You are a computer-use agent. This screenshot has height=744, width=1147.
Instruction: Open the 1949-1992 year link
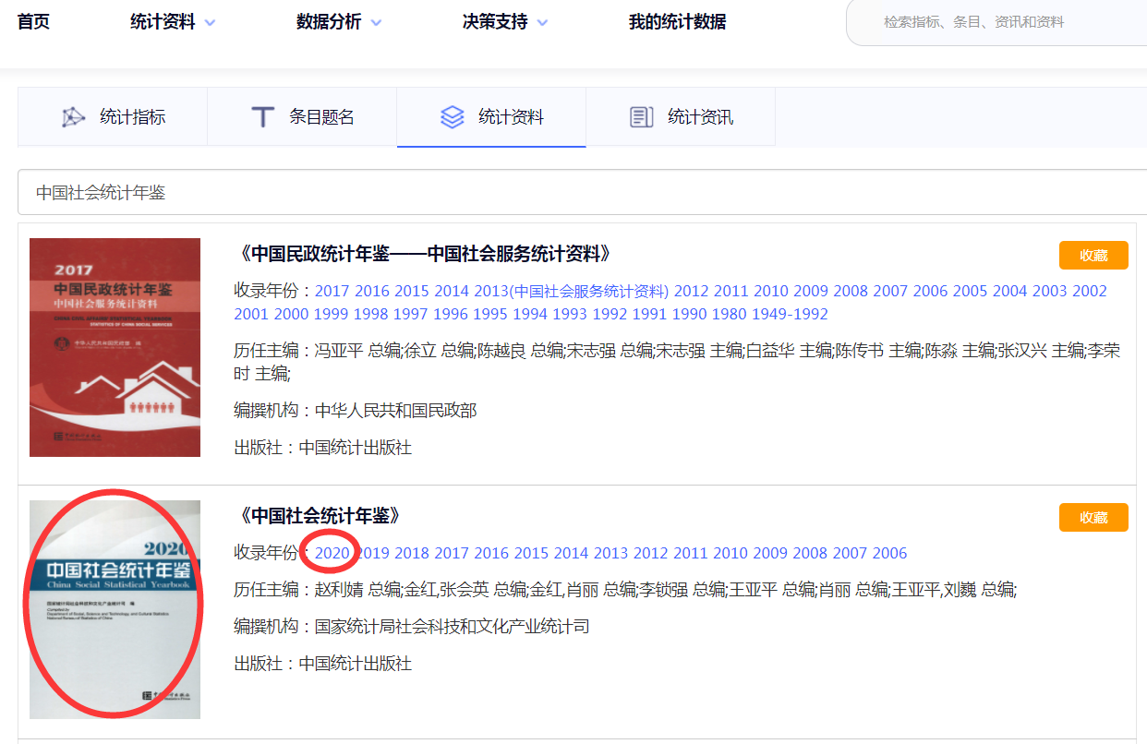pyautogui.click(x=790, y=314)
